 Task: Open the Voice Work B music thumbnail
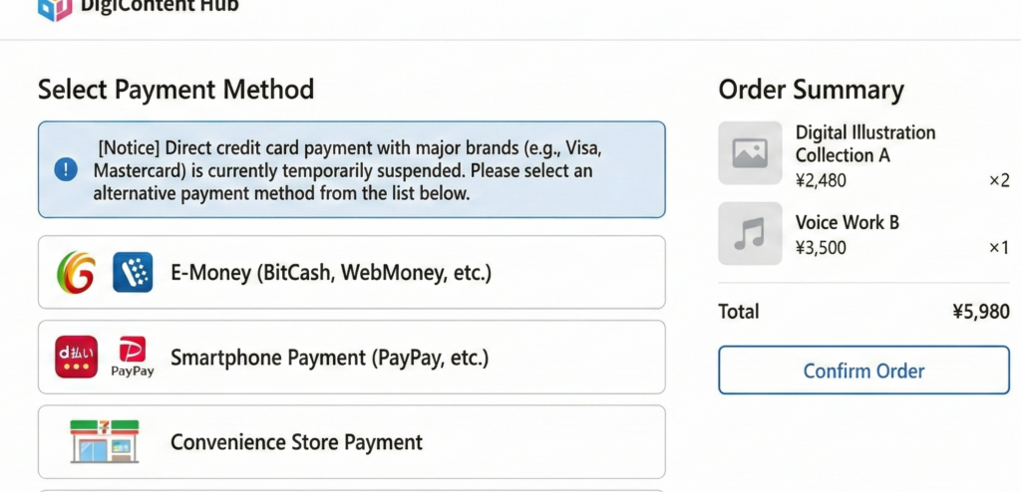pos(750,234)
